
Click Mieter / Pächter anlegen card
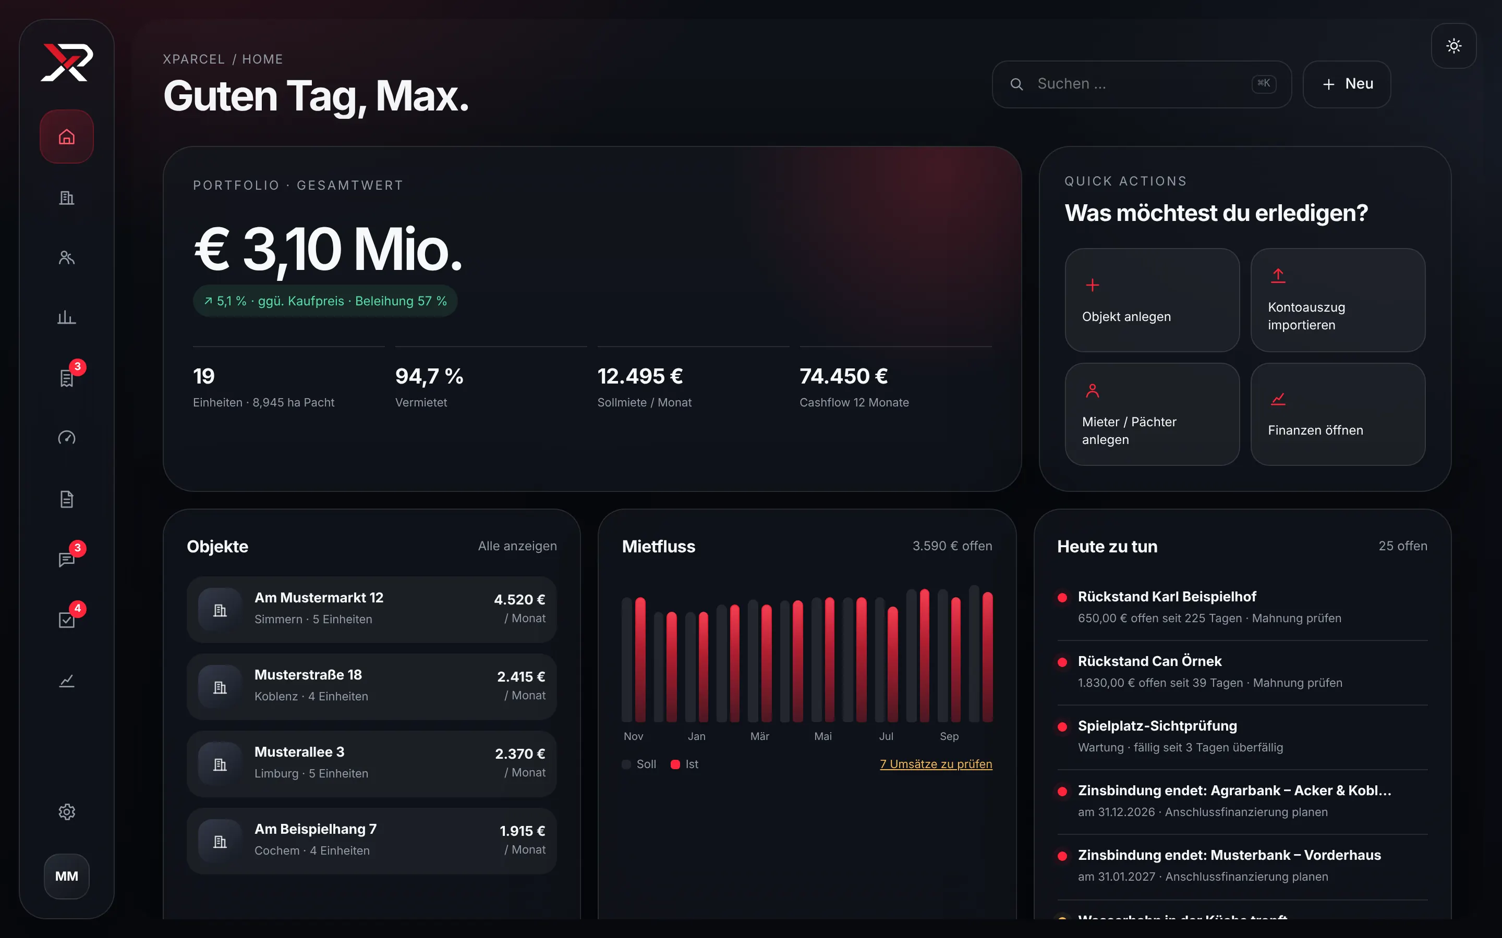1152,414
